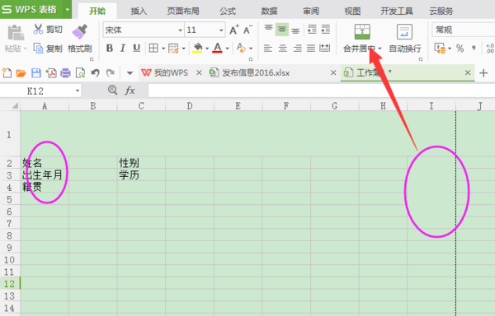Open the 数据 ribbon tab
The height and width of the screenshot is (316, 495).
[x=269, y=11]
